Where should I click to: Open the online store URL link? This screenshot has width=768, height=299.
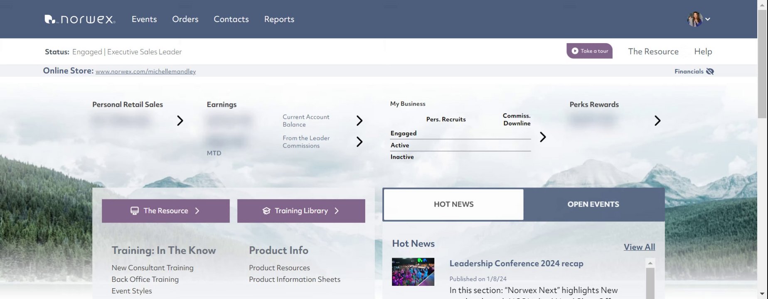145,71
